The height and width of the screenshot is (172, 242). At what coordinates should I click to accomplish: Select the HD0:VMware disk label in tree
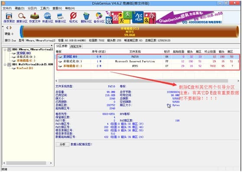pos(33,50)
